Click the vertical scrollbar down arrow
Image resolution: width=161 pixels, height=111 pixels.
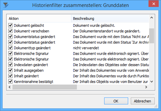click(x=152, y=82)
